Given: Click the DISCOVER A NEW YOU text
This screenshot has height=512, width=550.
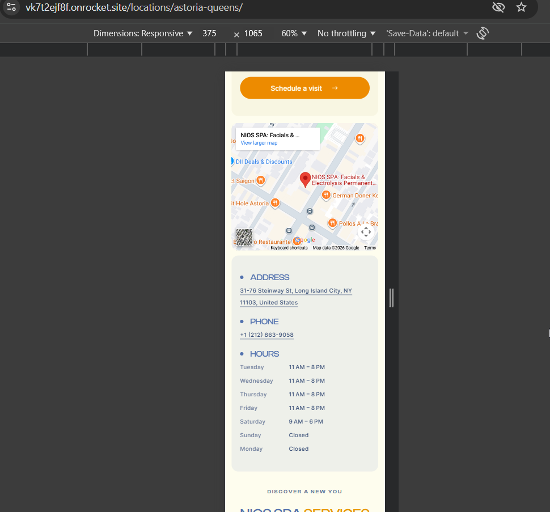Looking at the screenshot, I should click(x=304, y=492).
